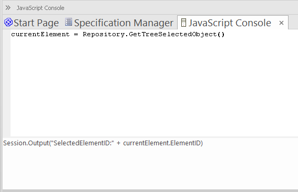Open the Start Page tab
Screen dimensions: 298x192
click(x=32, y=23)
